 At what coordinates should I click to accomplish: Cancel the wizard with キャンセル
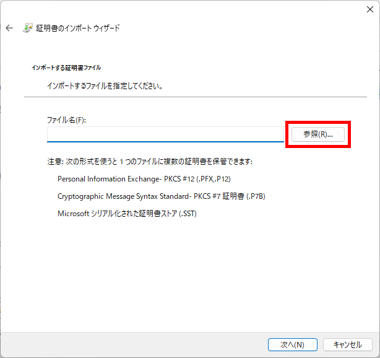tap(348, 344)
